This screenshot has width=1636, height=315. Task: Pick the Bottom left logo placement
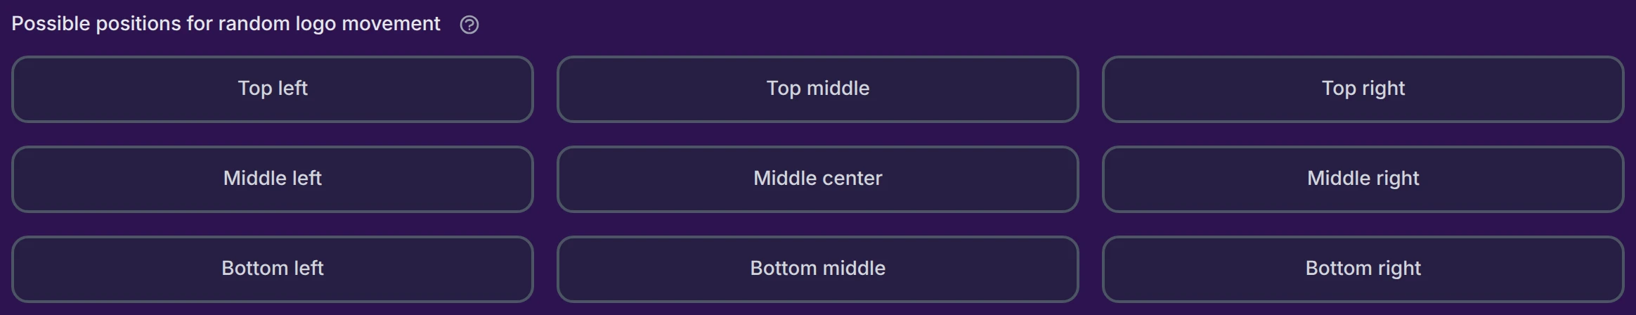click(x=273, y=269)
